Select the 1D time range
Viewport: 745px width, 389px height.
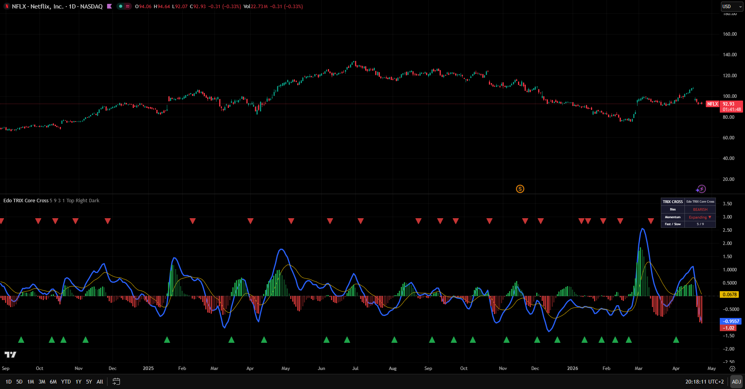coord(9,382)
